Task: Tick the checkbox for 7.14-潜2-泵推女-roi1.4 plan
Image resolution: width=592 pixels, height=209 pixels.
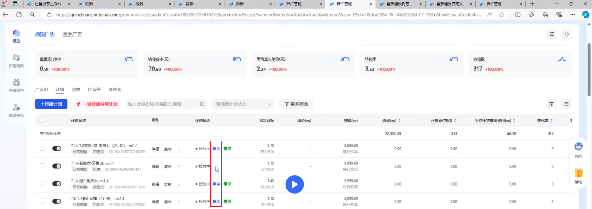Action: click(x=42, y=183)
